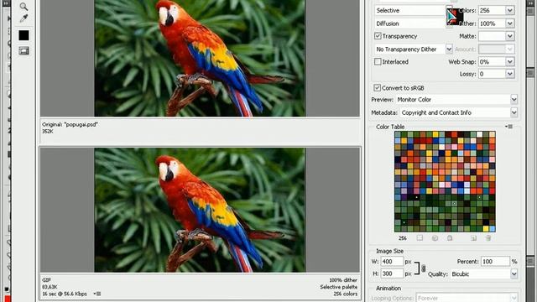Click the Original "popugai.psd" label
This screenshot has height=302, width=537.
pyautogui.click(x=70, y=125)
